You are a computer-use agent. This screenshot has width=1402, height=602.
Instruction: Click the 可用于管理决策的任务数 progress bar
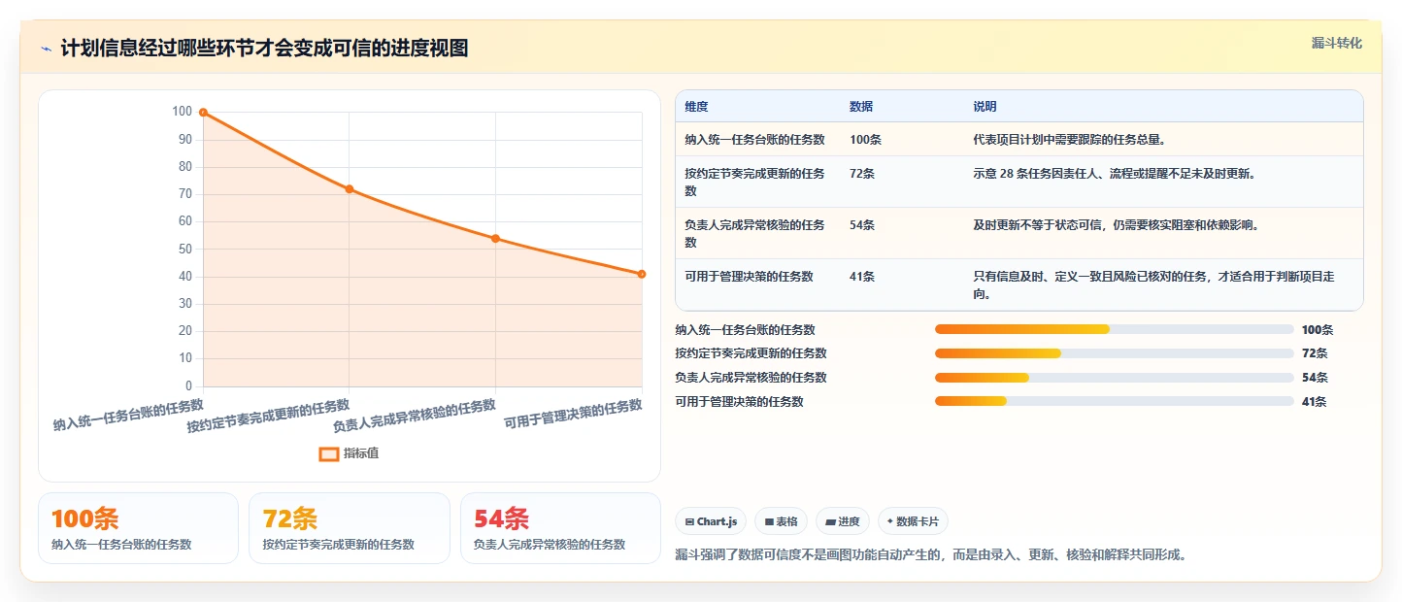coord(1115,401)
